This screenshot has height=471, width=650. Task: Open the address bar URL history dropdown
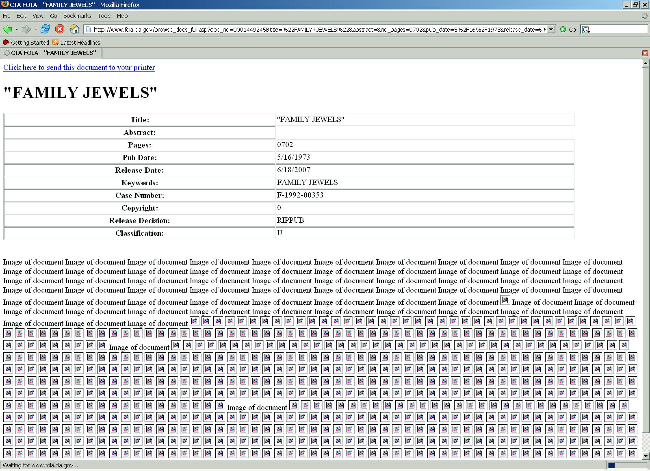pyautogui.click(x=551, y=29)
